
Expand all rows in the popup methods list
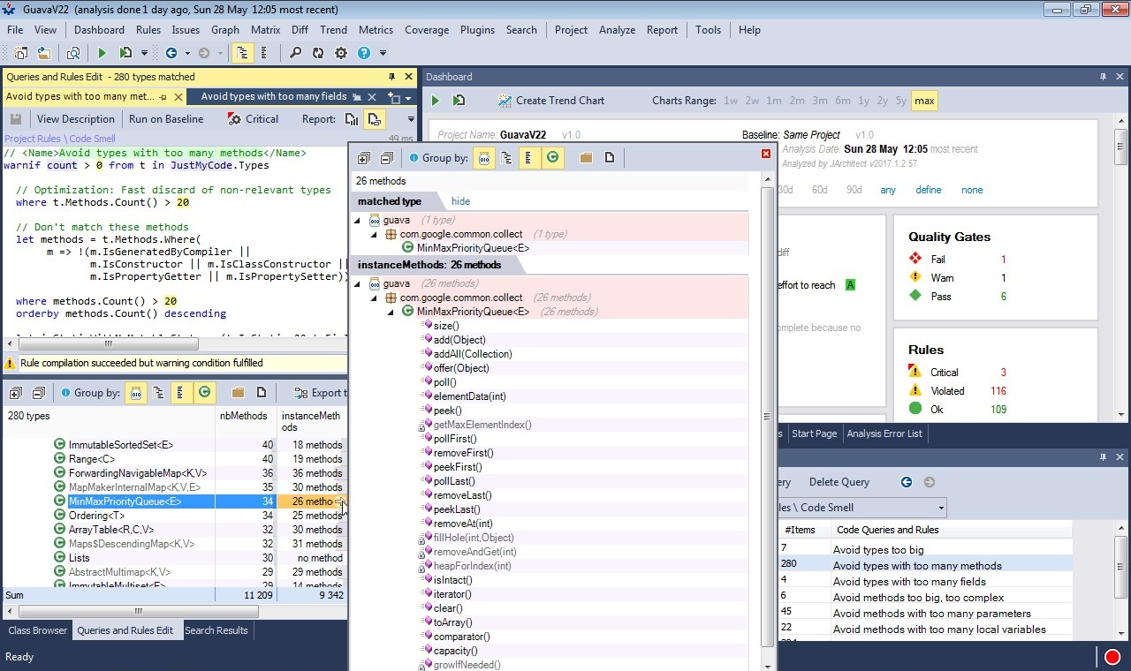coord(363,158)
